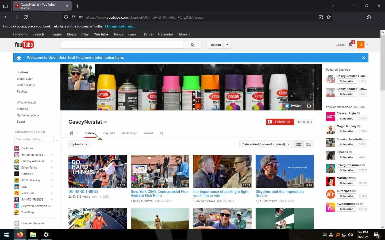Click the Filter subscriptions field
The image size is (385, 240).
click(x=34, y=139)
